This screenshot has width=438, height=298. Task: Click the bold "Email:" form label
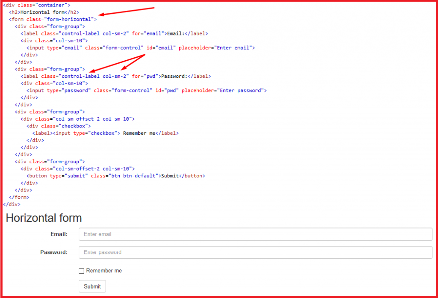coord(59,234)
